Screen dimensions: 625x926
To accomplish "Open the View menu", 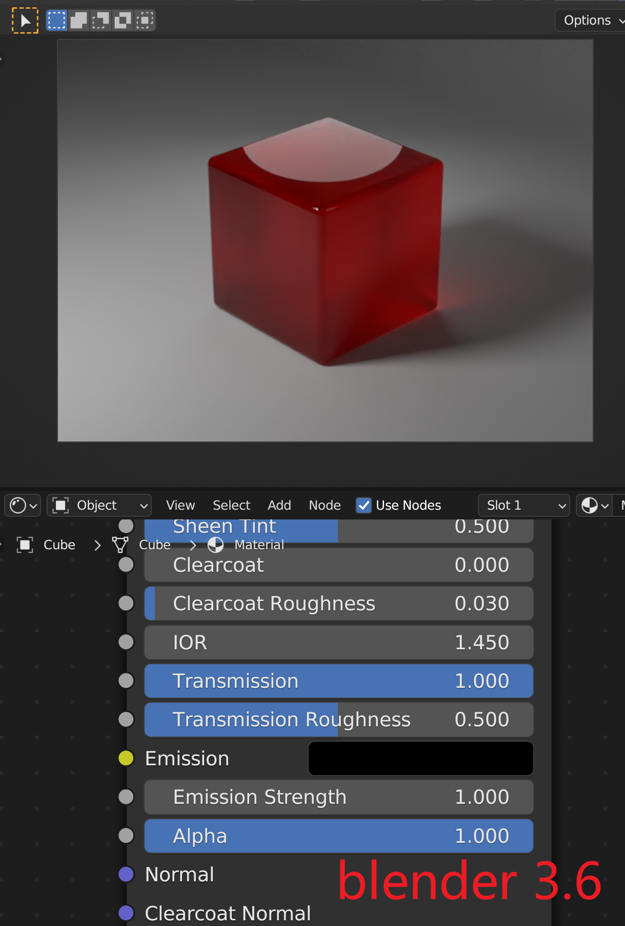I will 180,506.
